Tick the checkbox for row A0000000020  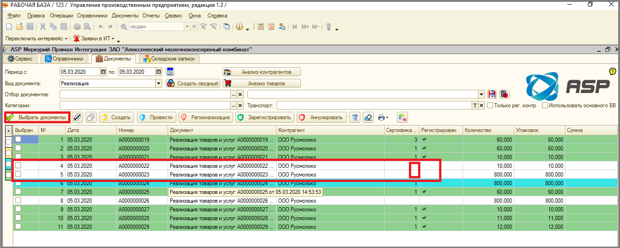pos(18,148)
